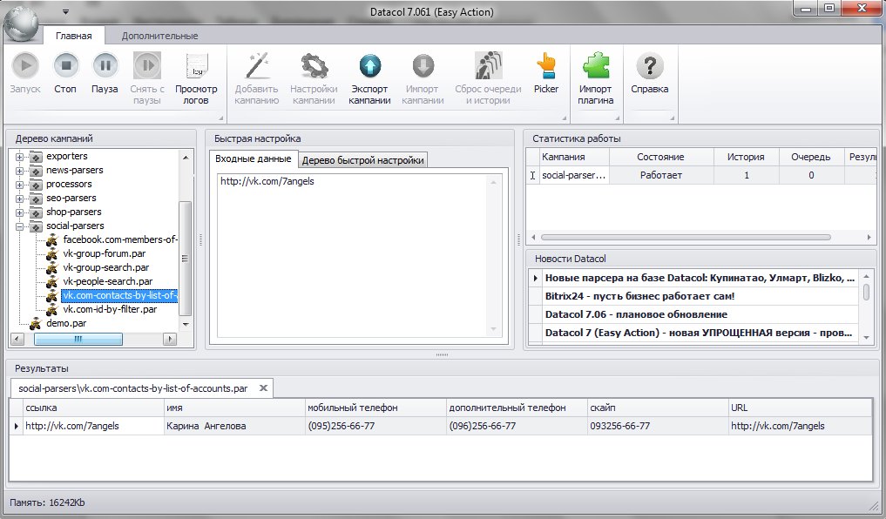This screenshot has height=519, width=886.
Task: Select the exporters folder in tree
Action: click(x=67, y=156)
